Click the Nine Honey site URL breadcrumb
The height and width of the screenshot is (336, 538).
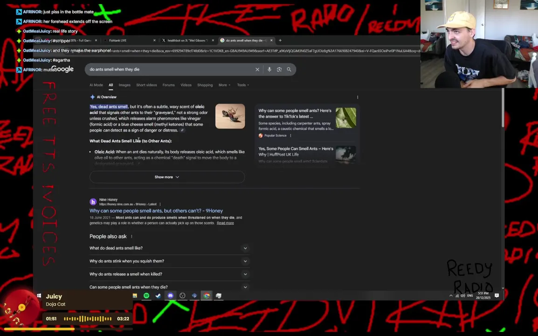tap(128, 204)
